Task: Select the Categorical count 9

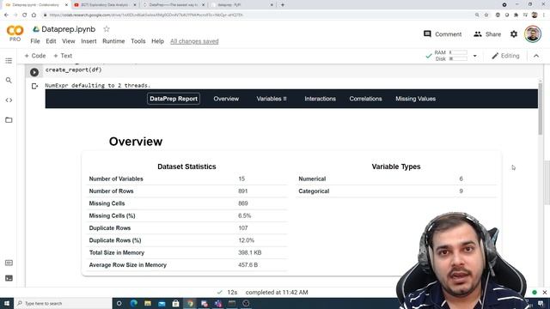Action: tap(461, 191)
